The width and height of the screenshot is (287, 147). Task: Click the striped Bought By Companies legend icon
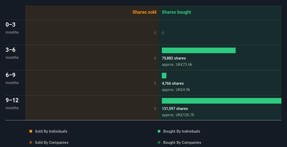(x=159, y=142)
